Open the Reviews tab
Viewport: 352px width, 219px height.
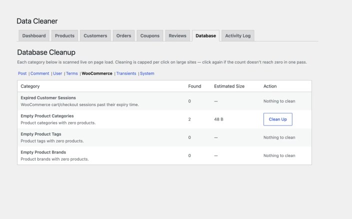[x=177, y=35]
